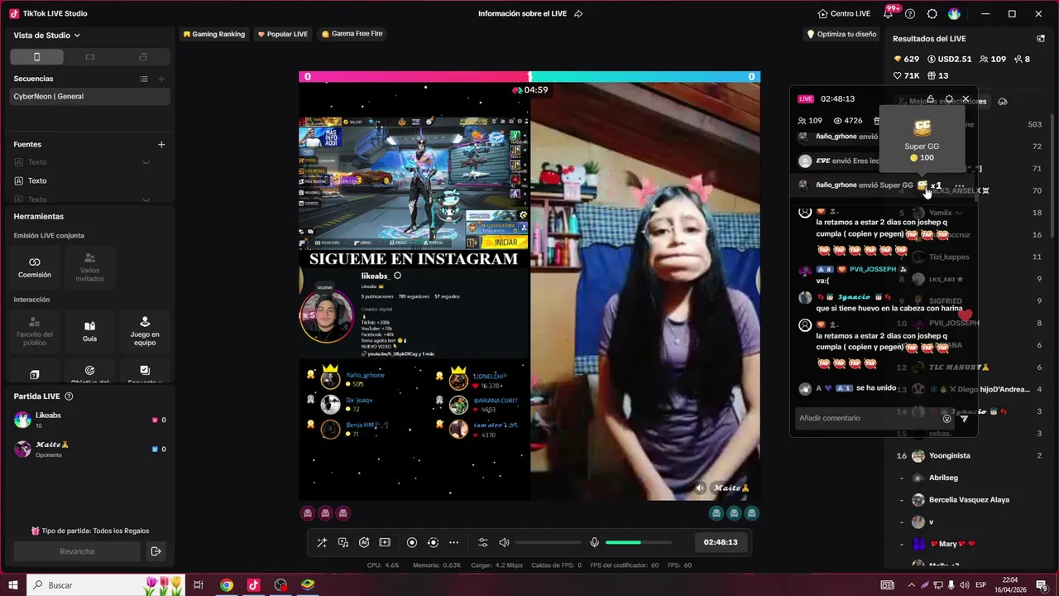Open the floating chat window settings

pos(949,99)
